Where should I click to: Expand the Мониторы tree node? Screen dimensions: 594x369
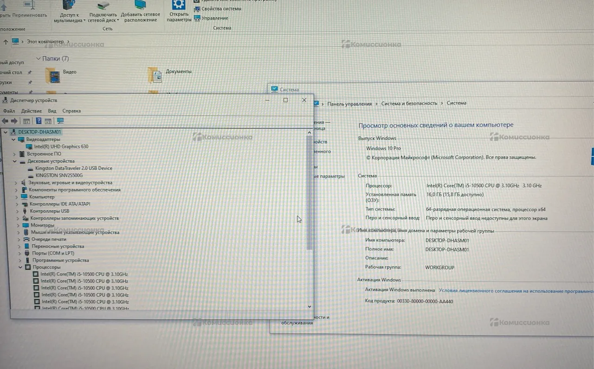tap(19, 225)
